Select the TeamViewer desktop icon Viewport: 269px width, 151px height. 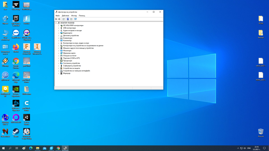point(16,33)
